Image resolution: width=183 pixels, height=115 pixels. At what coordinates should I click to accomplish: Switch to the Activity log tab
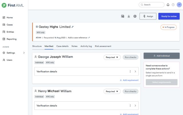tap(86, 46)
